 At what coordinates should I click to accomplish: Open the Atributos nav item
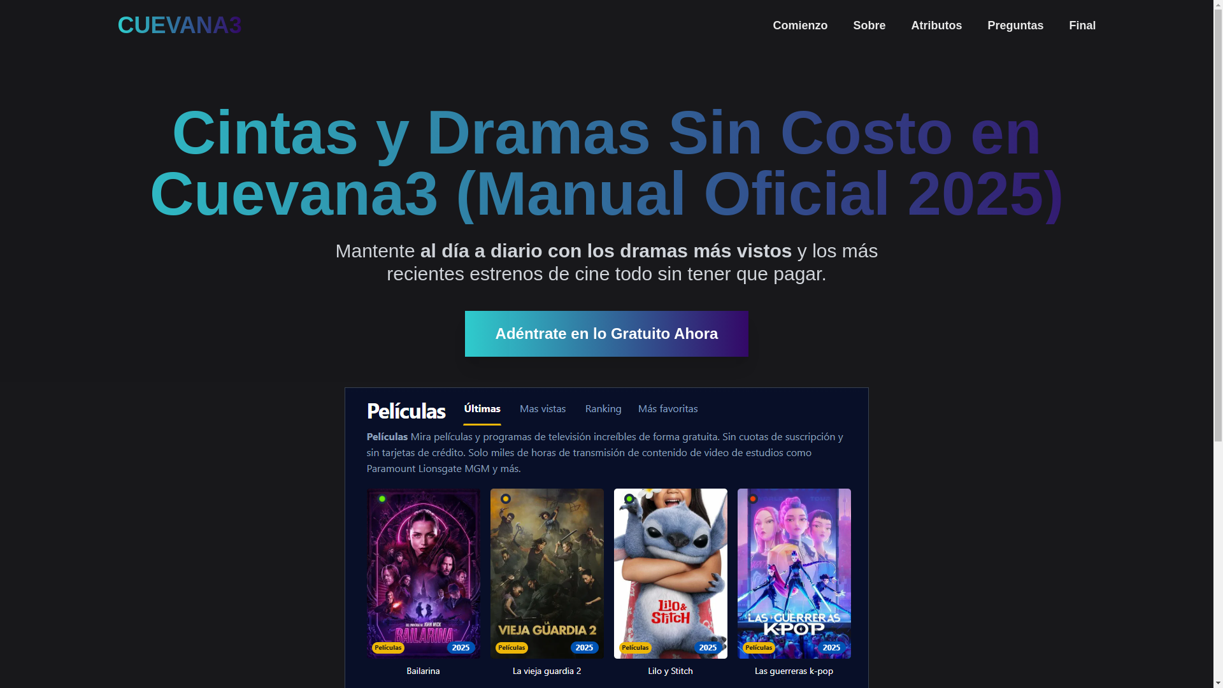click(936, 25)
